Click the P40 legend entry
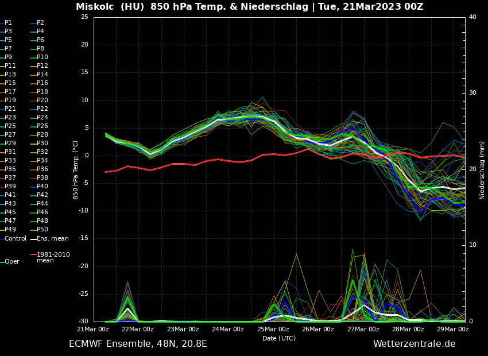488x356 pixels. [42, 187]
